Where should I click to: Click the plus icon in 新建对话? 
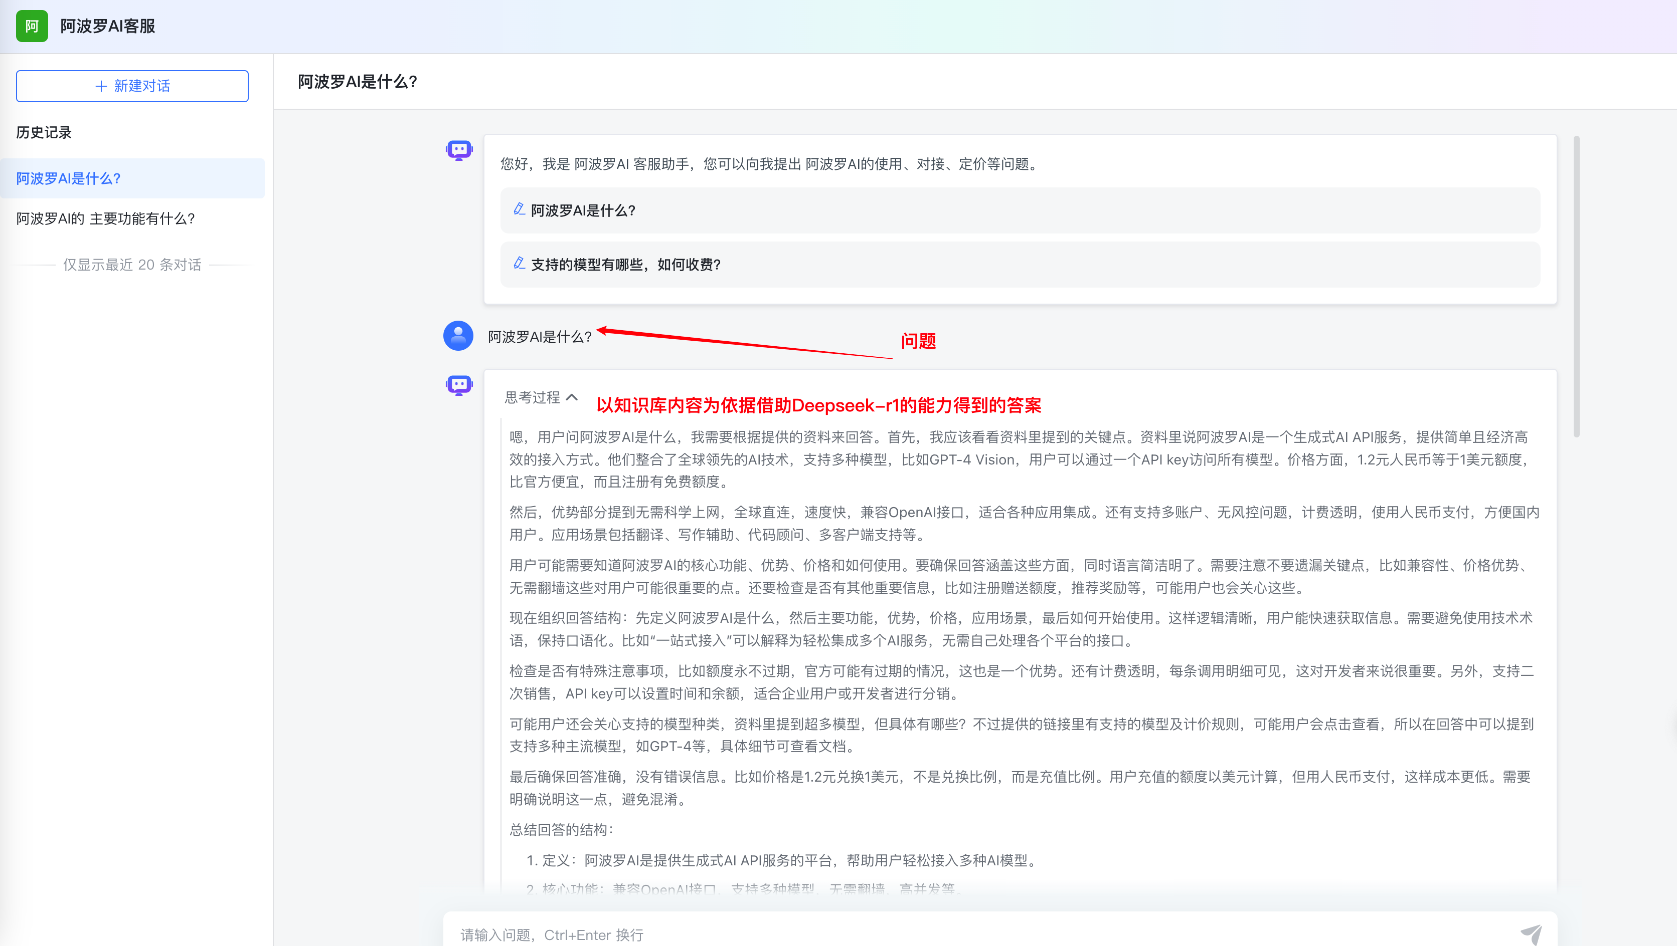[101, 86]
